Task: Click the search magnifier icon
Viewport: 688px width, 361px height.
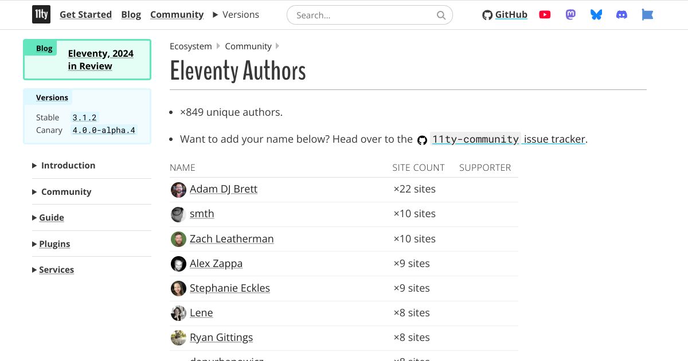Action: click(441, 15)
